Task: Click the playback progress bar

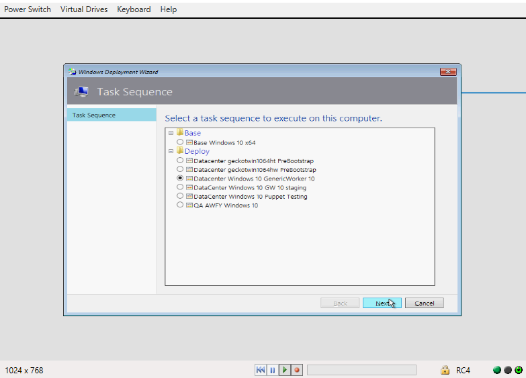Action: click(361, 370)
